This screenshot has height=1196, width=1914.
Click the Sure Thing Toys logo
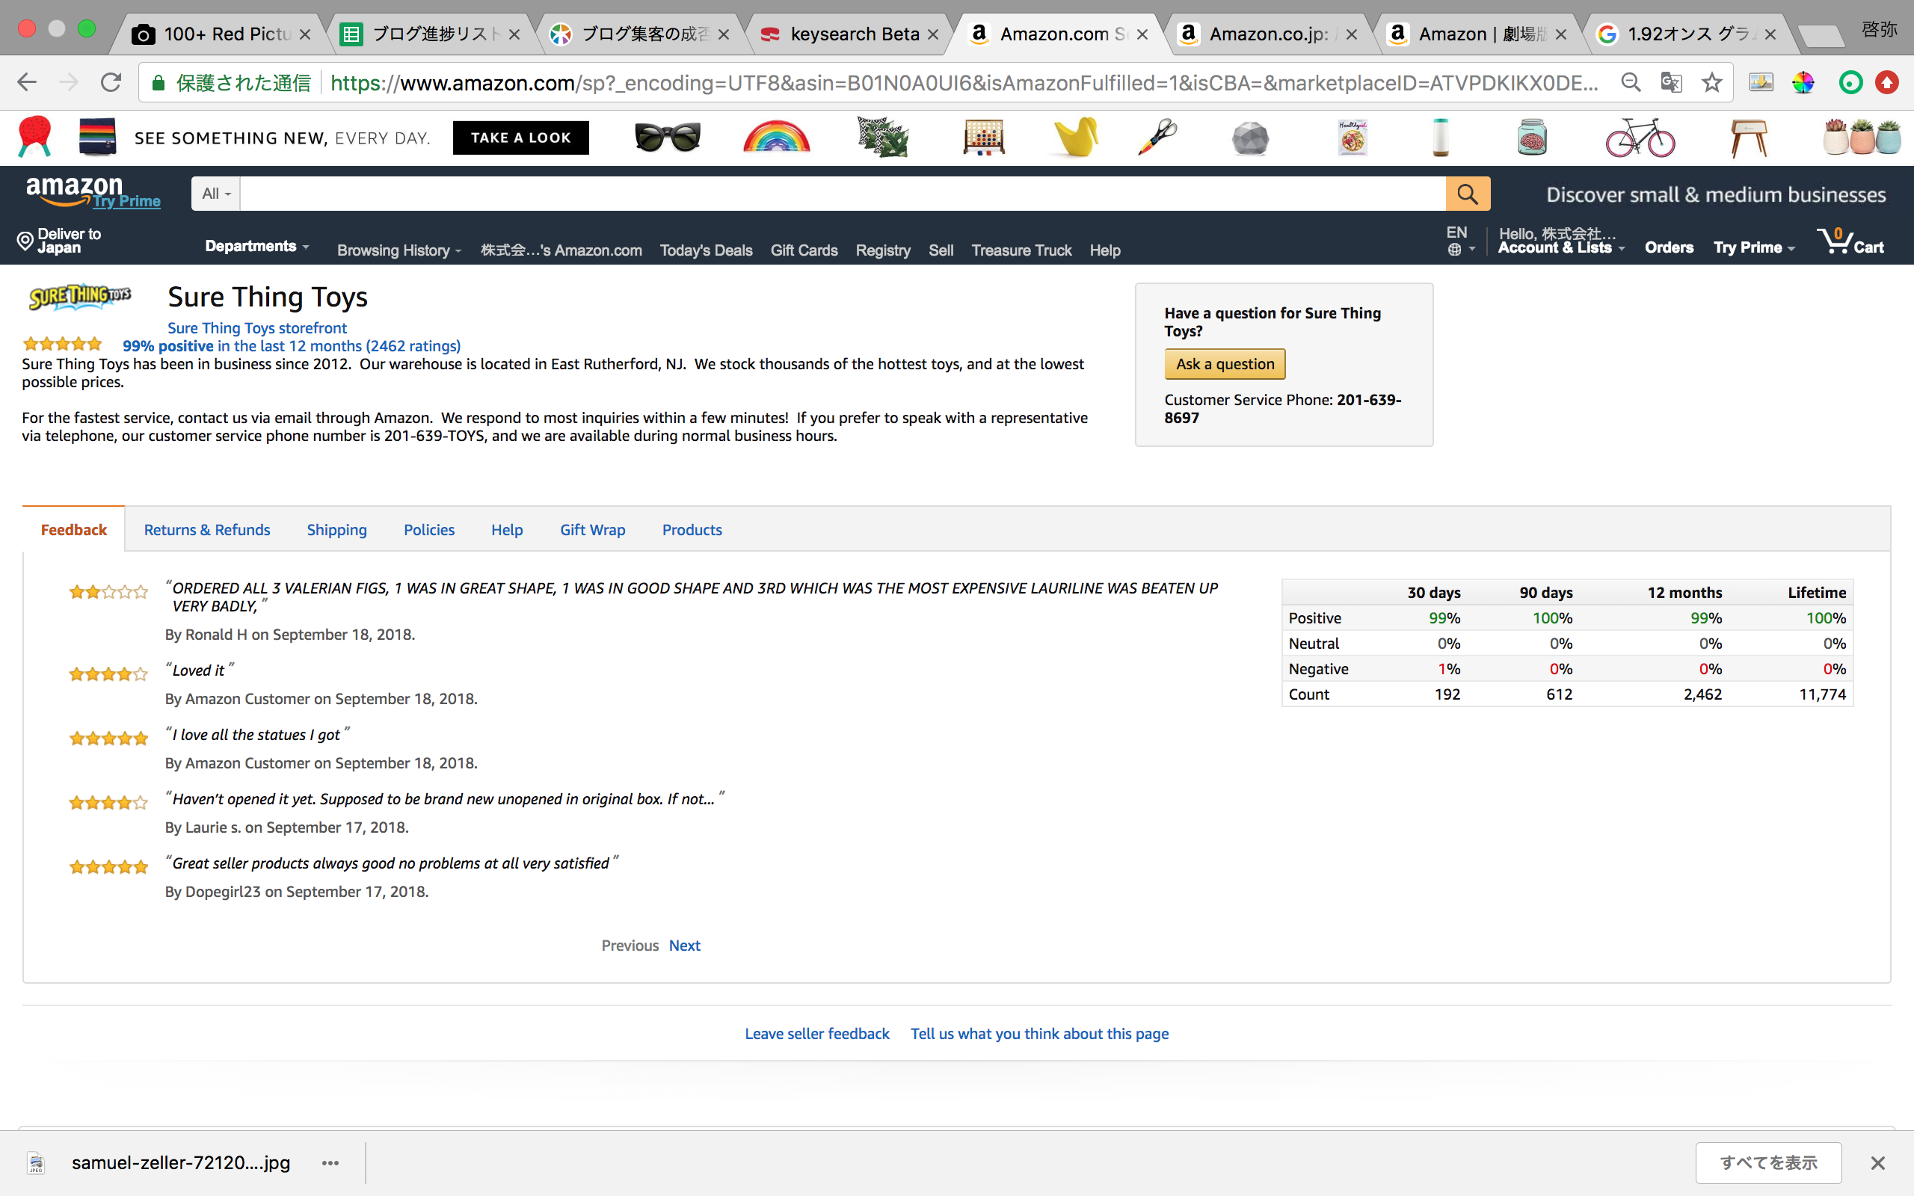(x=80, y=297)
